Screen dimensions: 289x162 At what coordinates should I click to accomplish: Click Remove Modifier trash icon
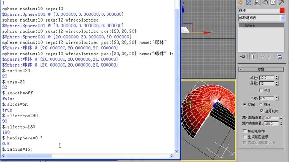point(269,57)
